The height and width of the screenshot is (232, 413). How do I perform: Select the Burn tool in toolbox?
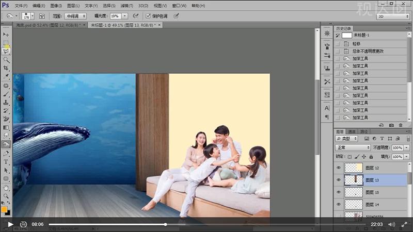pyautogui.click(x=6, y=144)
